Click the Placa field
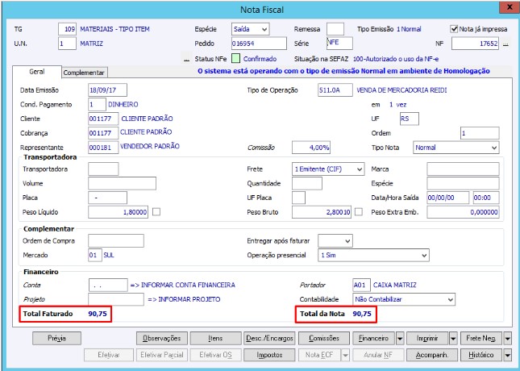520x371 pixels. (x=107, y=198)
